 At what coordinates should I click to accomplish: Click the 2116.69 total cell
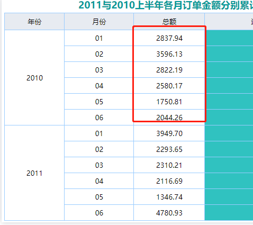(x=169, y=181)
